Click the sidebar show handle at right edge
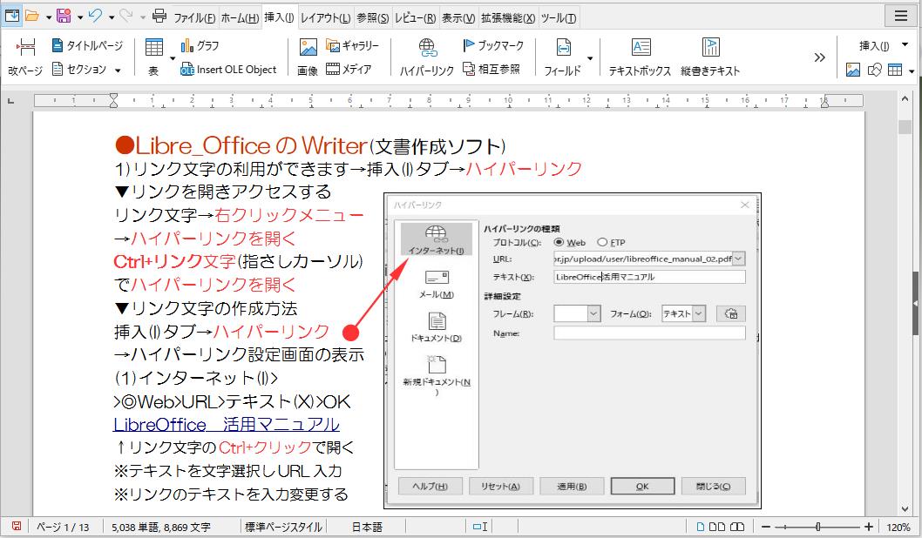This screenshot has height=538, width=922. coord(917,303)
